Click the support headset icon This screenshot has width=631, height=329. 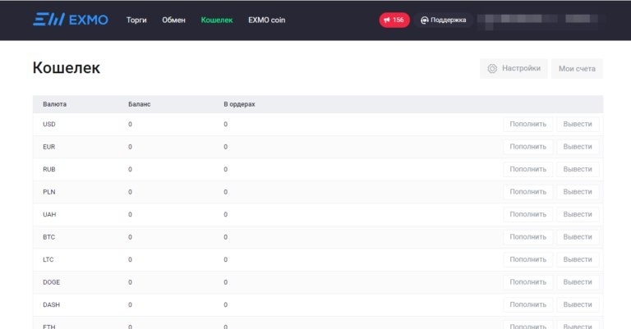(424, 20)
